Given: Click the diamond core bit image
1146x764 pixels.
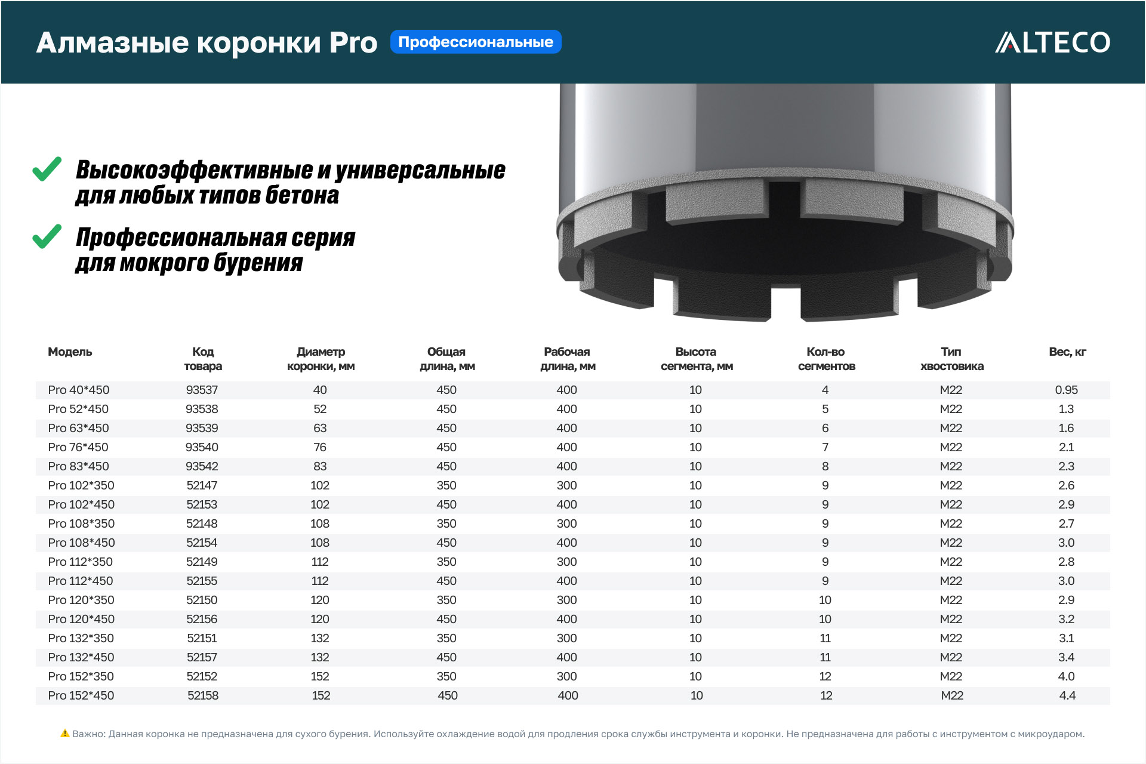Looking at the screenshot, I should 785,203.
